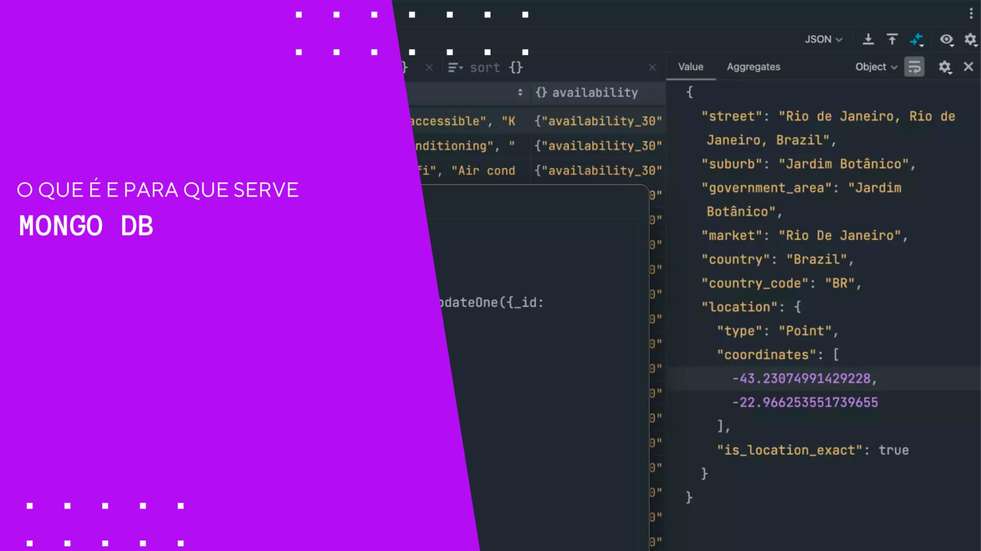Toggle the eye view options icon
This screenshot has width=981, height=551.
(x=947, y=39)
